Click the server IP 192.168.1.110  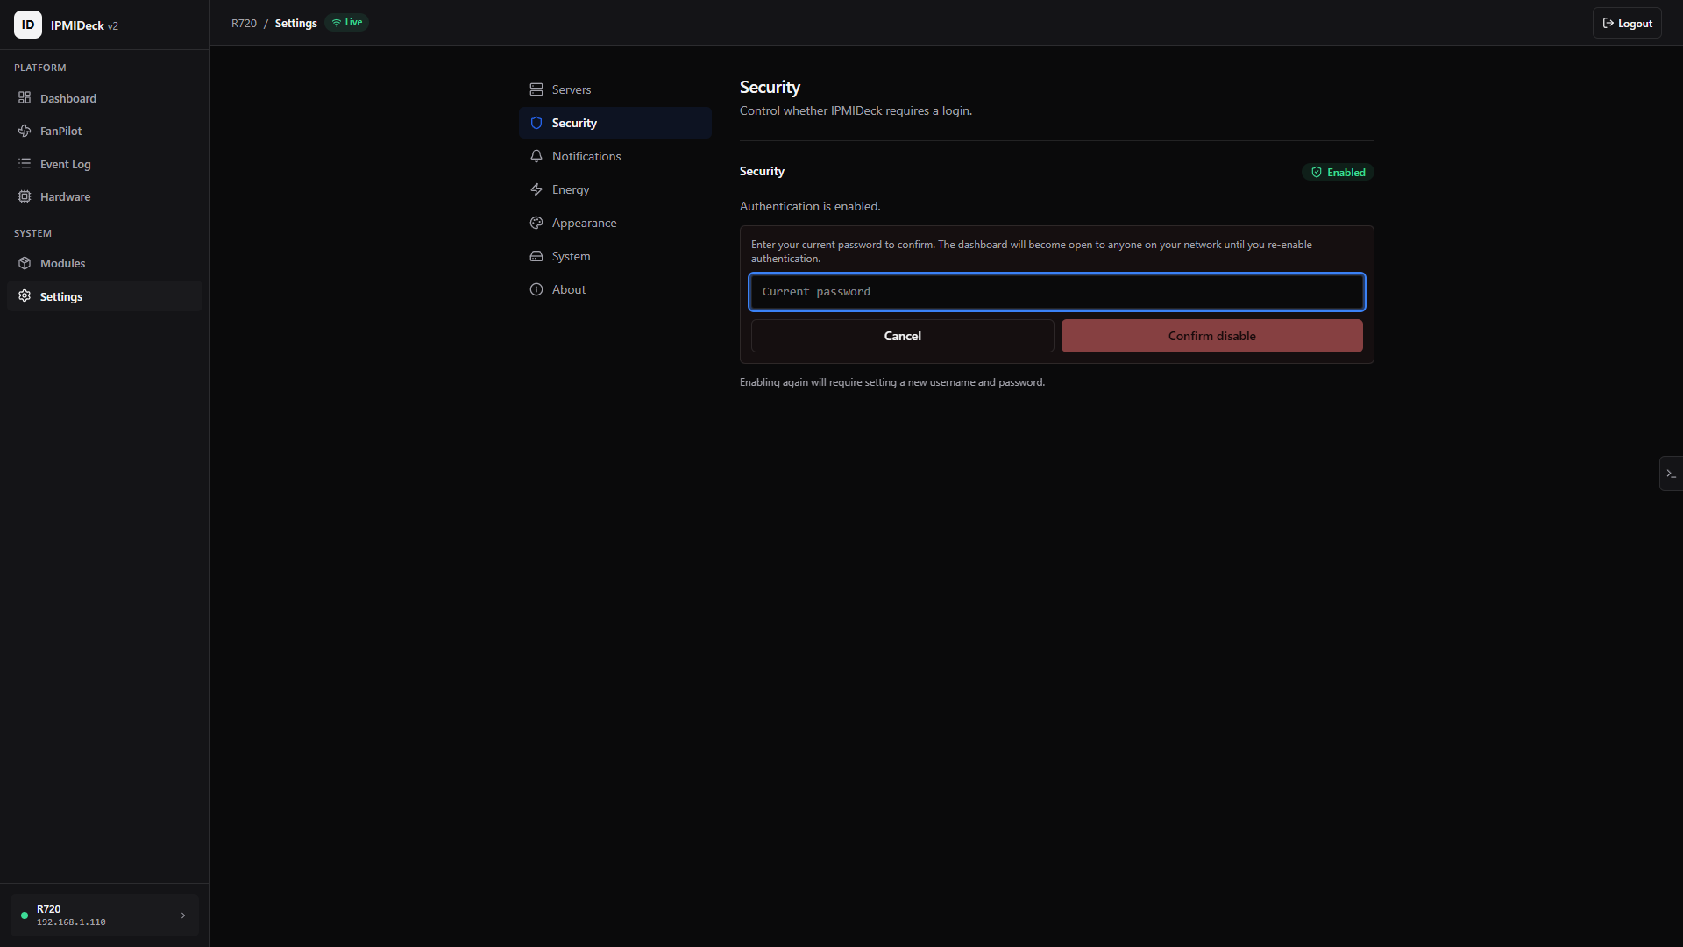(x=71, y=922)
